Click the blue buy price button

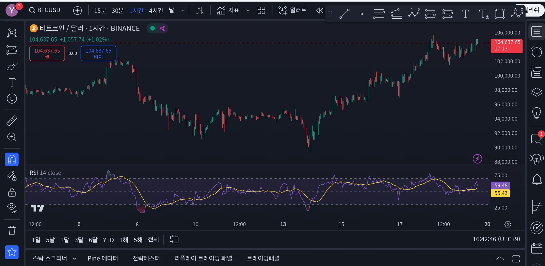98,53
